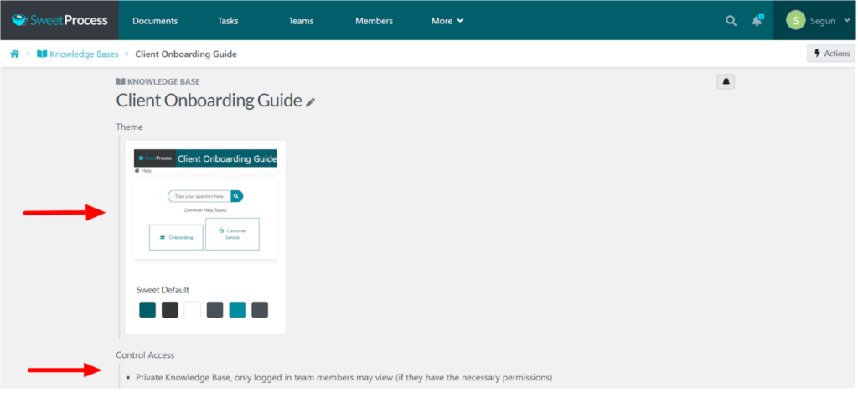Click the Sweet Default theme name
The height and width of the screenshot is (393, 858).
coord(163,290)
